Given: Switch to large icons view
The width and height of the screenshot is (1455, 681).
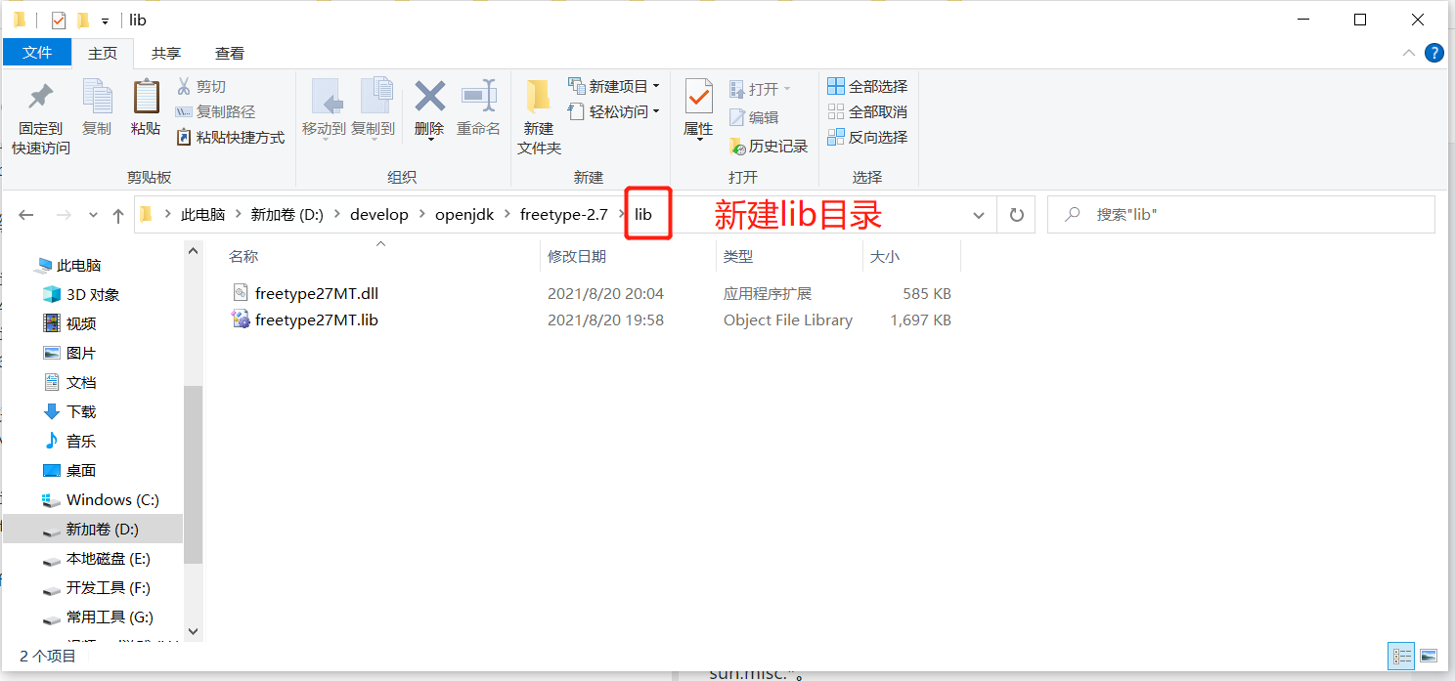Looking at the screenshot, I should [1429, 656].
